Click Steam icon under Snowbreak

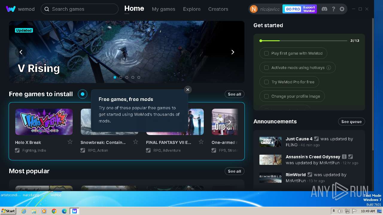[83, 150]
